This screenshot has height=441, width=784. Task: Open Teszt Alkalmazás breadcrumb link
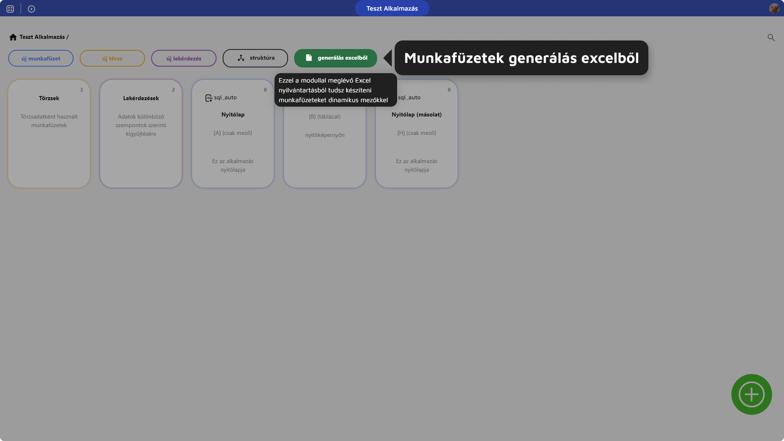(42, 37)
